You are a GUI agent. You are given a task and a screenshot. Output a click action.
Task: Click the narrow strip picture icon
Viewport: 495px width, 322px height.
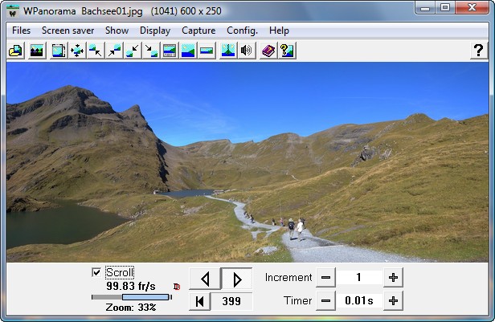click(x=207, y=51)
